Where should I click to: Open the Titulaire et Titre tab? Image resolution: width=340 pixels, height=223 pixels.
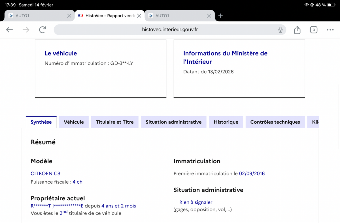[x=115, y=122]
